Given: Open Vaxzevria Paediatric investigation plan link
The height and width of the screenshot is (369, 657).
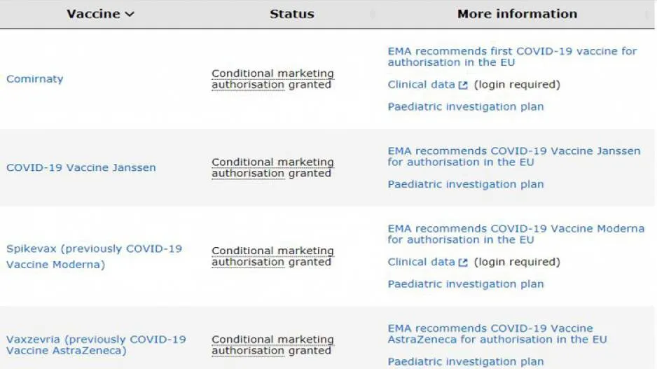Looking at the screenshot, I should tap(466, 361).
